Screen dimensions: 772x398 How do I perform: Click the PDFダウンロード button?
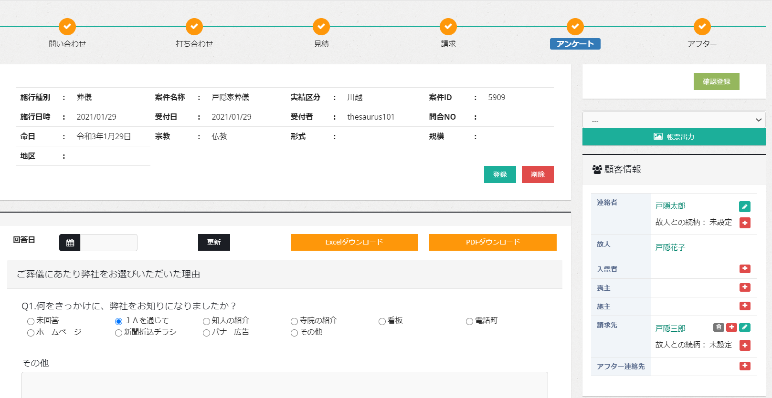(x=493, y=242)
